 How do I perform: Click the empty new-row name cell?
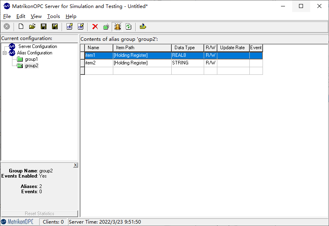click(x=99, y=71)
